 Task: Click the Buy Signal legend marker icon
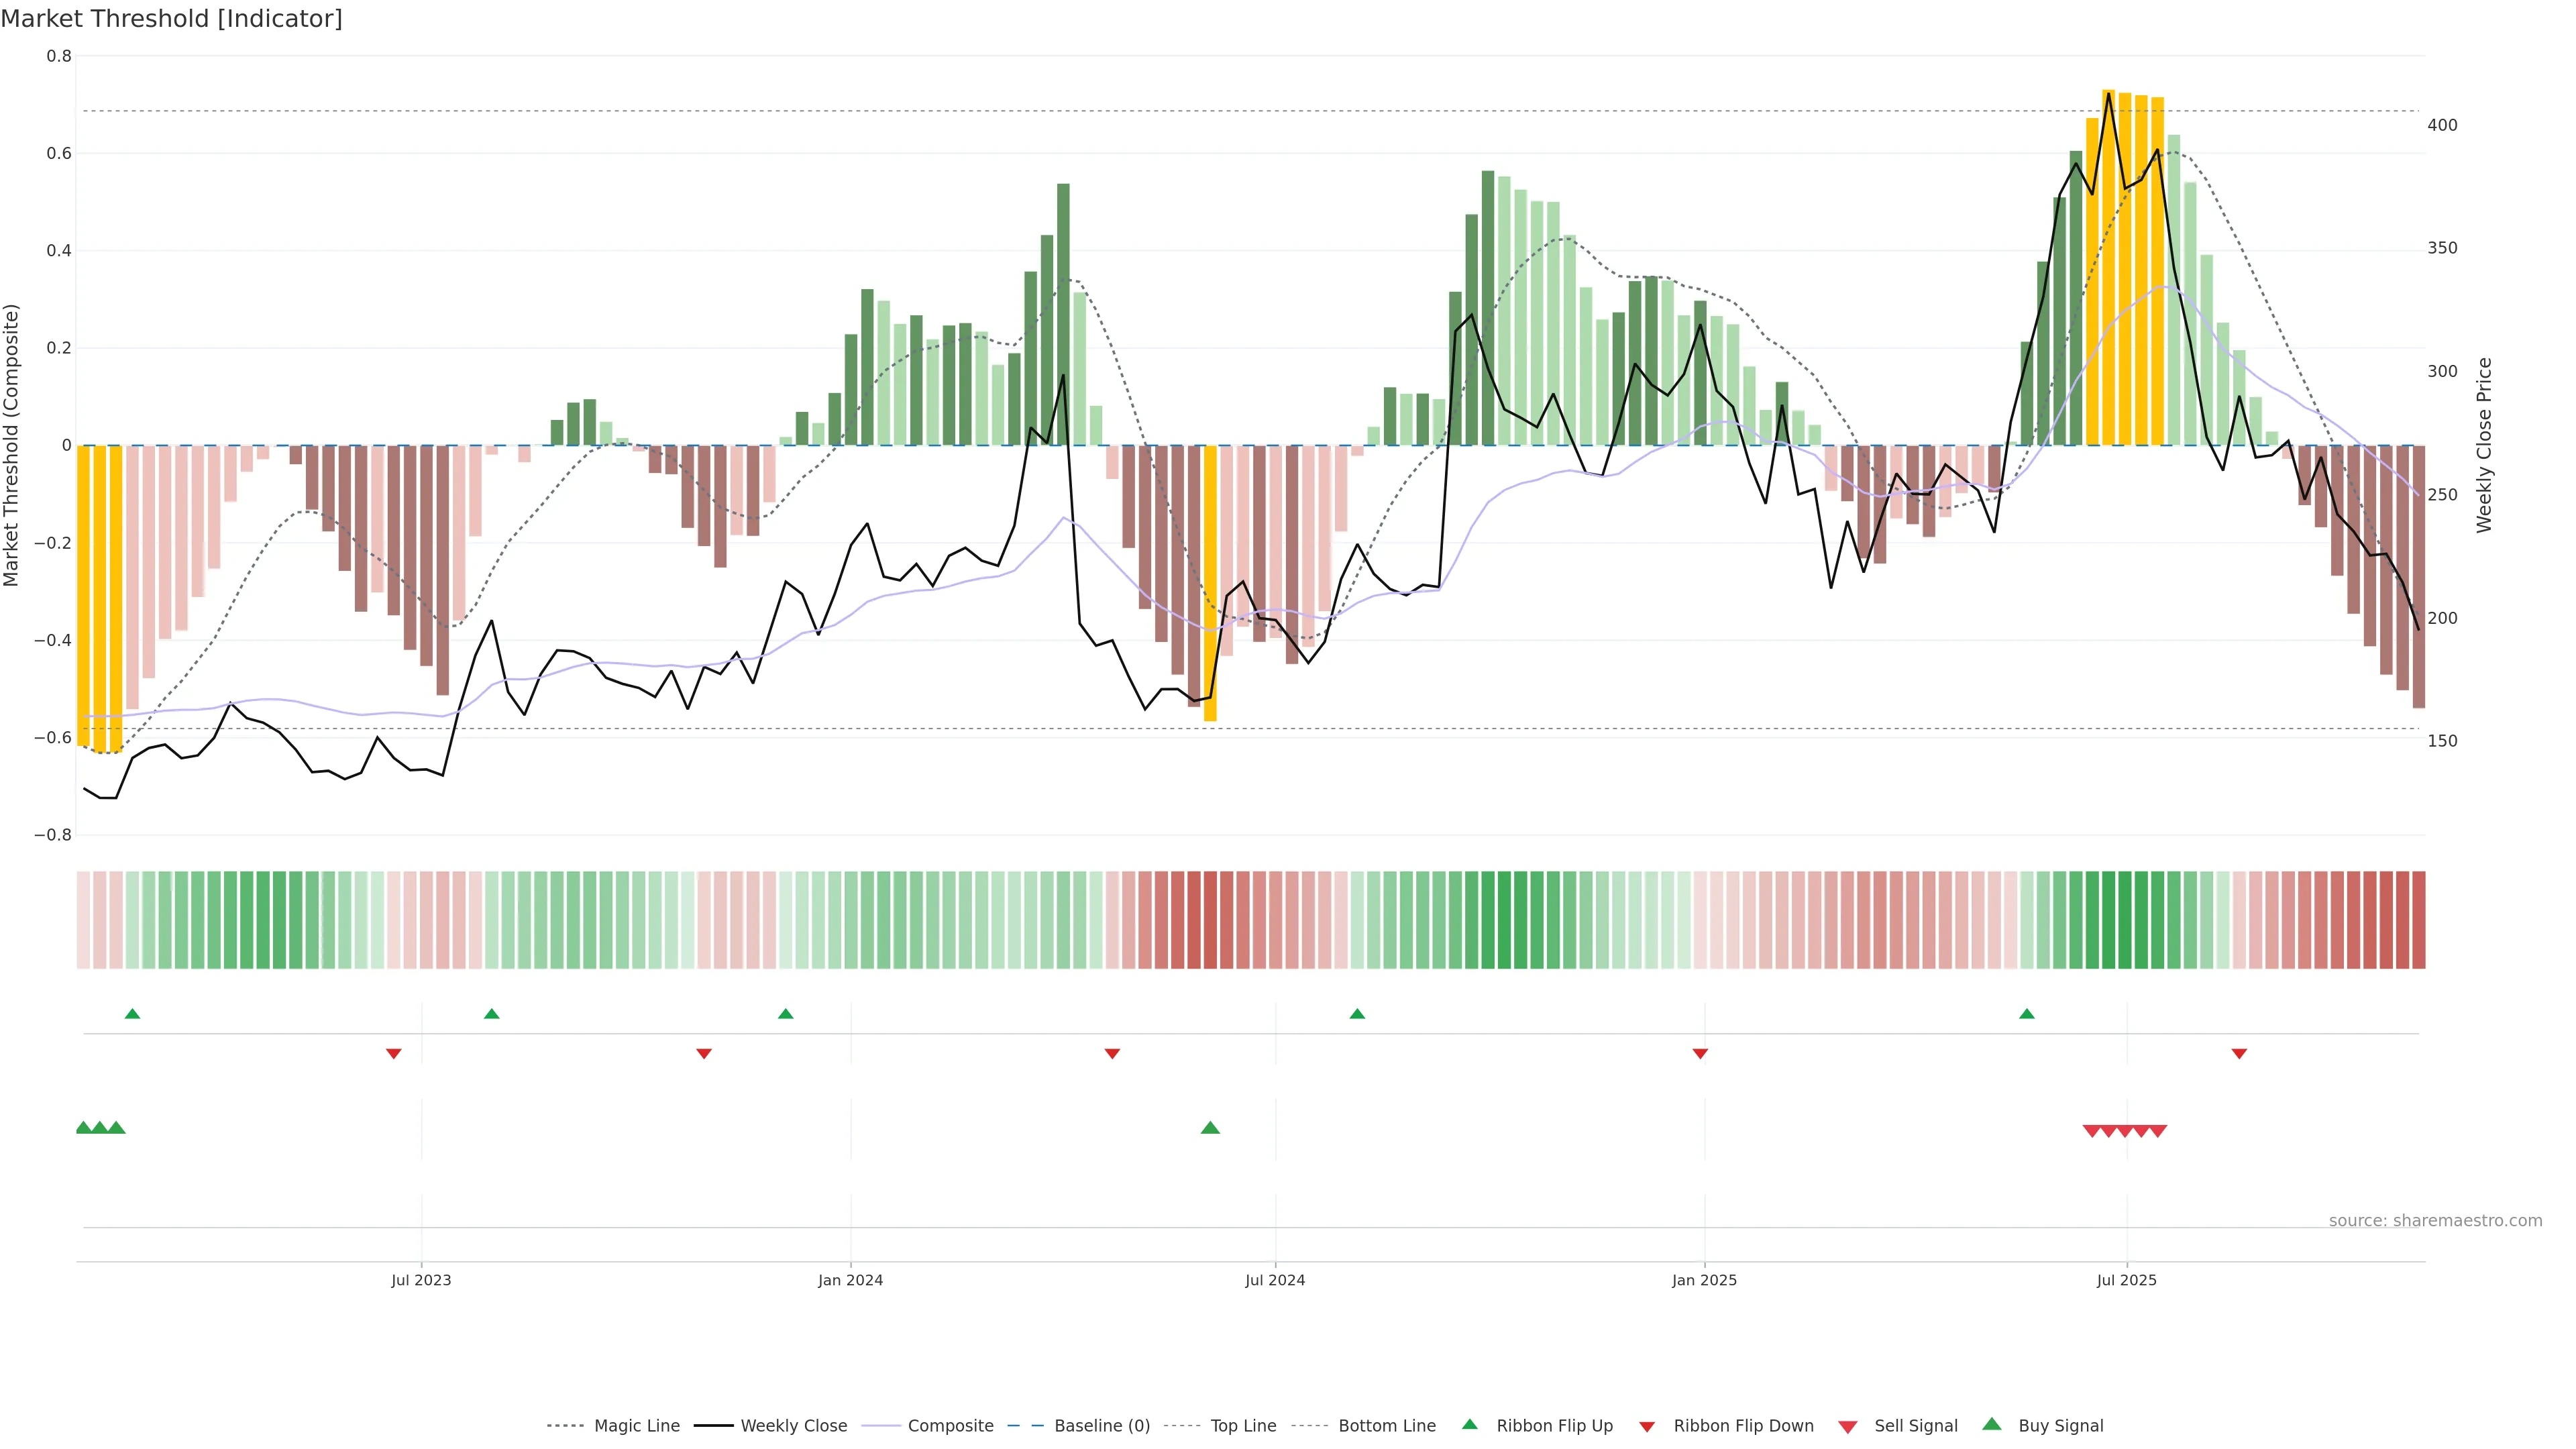pos(1991,1424)
